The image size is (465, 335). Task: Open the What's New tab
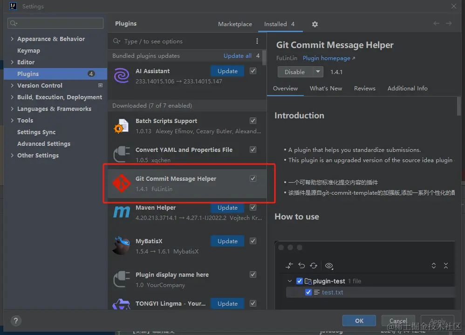(x=326, y=89)
